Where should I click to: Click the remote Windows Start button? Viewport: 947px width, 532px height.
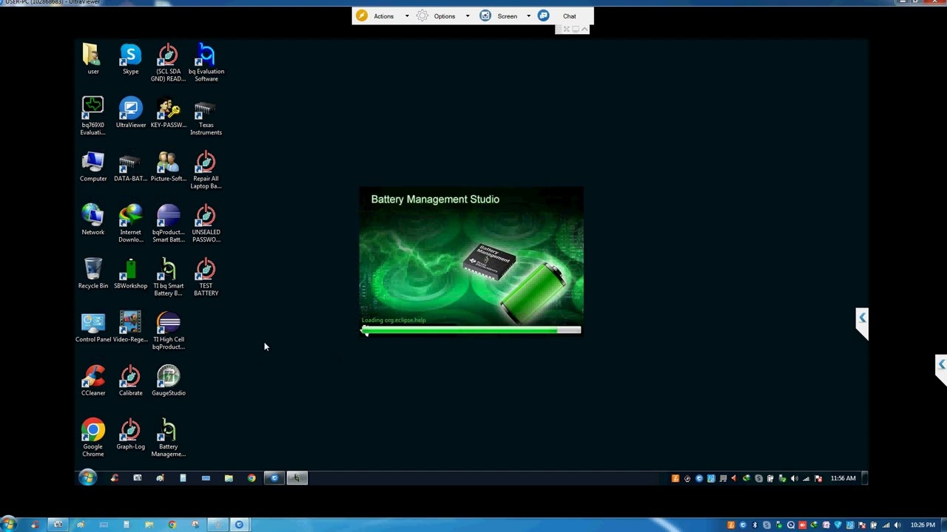tap(87, 478)
